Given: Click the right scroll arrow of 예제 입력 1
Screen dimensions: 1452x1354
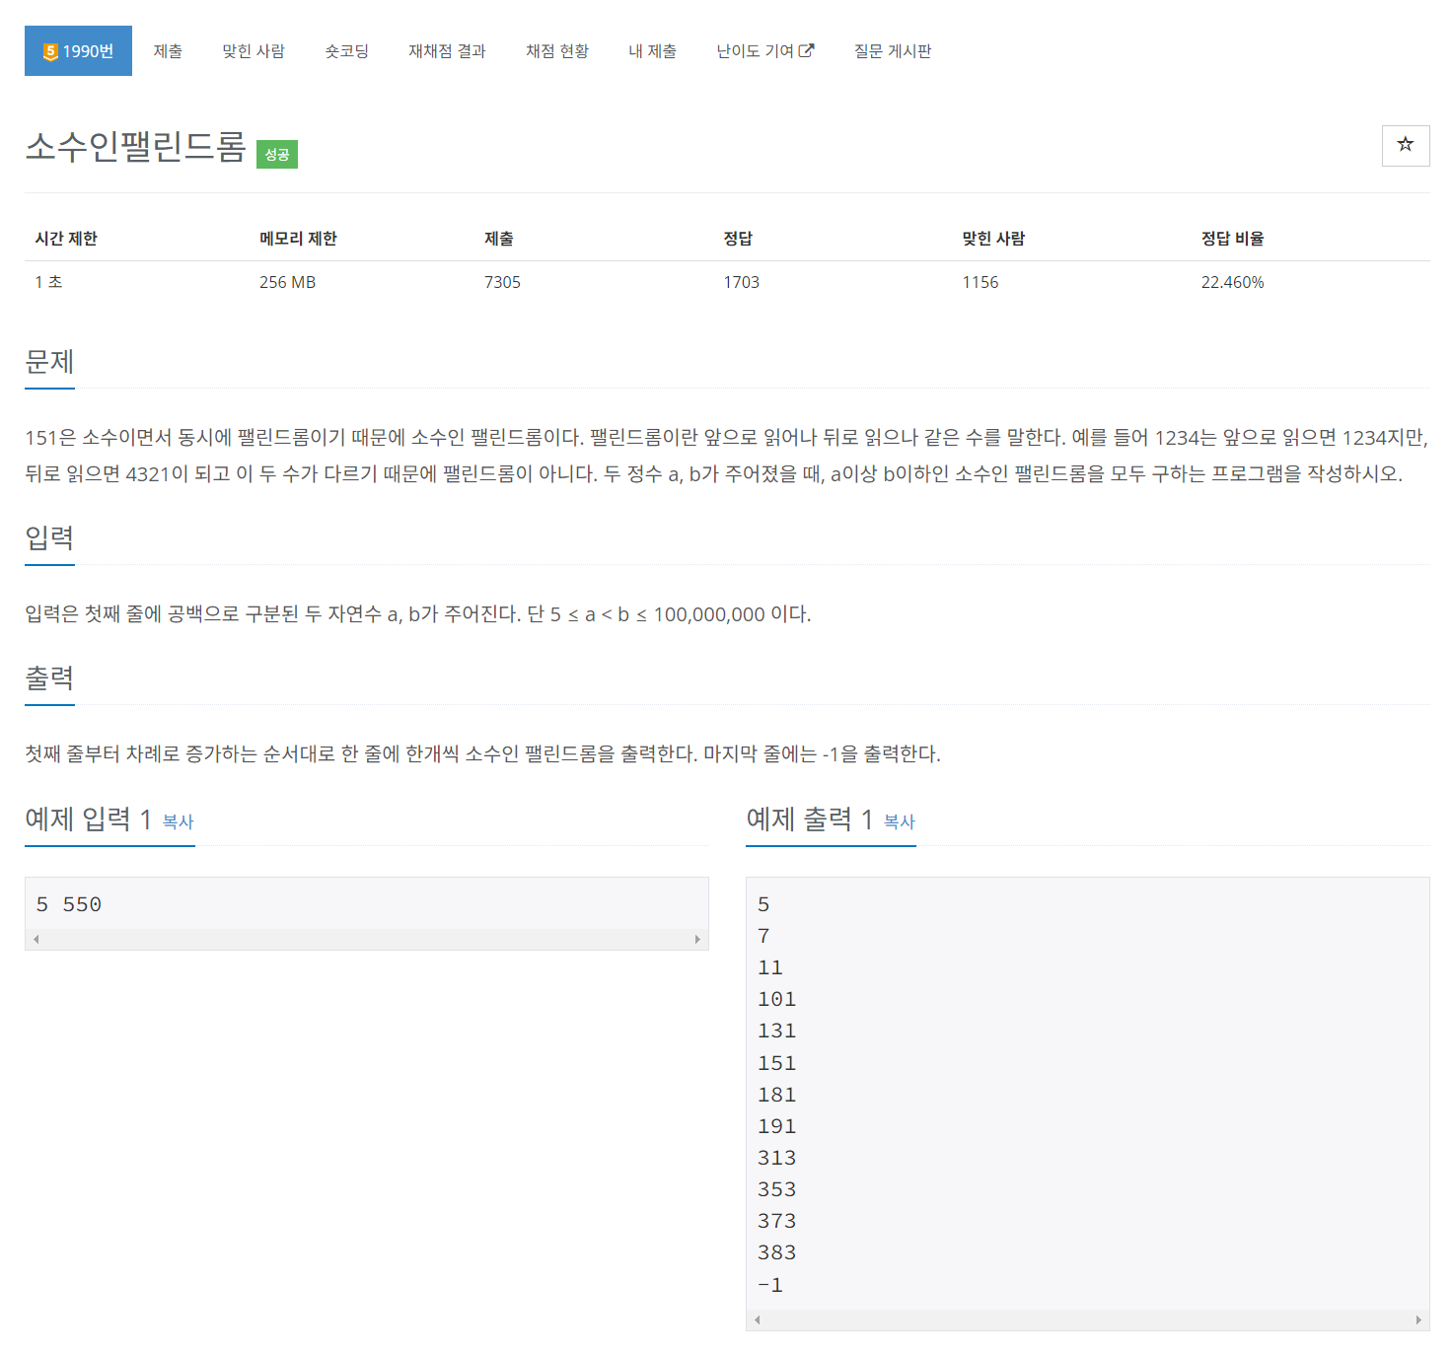Looking at the screenshot, I should pyautogui.click(x=699, y=939).
